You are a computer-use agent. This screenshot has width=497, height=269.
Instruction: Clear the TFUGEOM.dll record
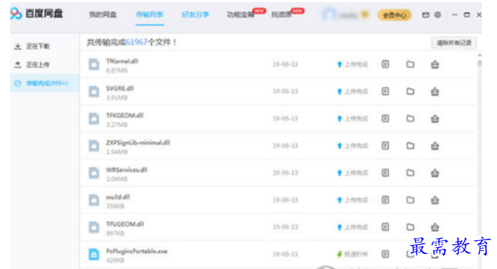[x=435, y=227]
